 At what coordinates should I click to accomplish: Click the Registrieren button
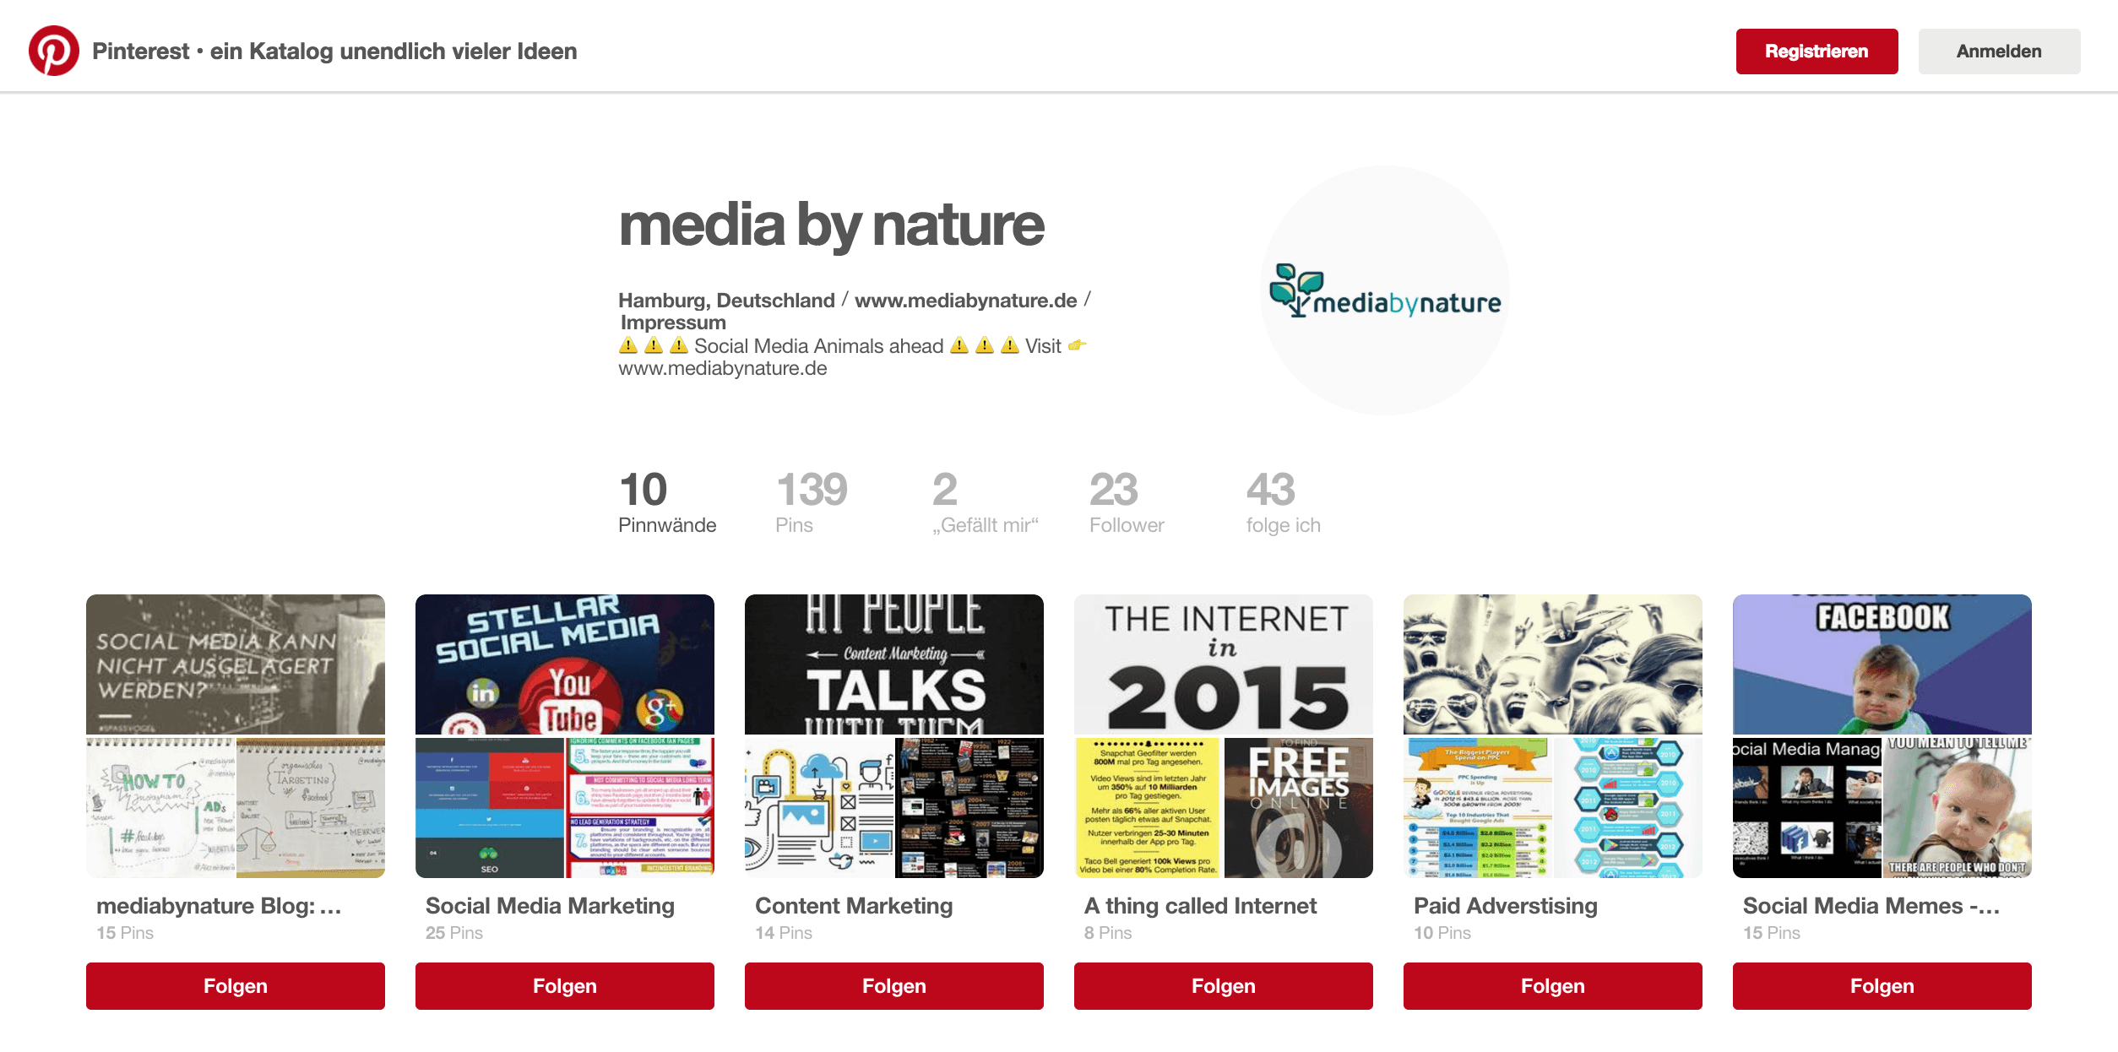point(1817,52)
